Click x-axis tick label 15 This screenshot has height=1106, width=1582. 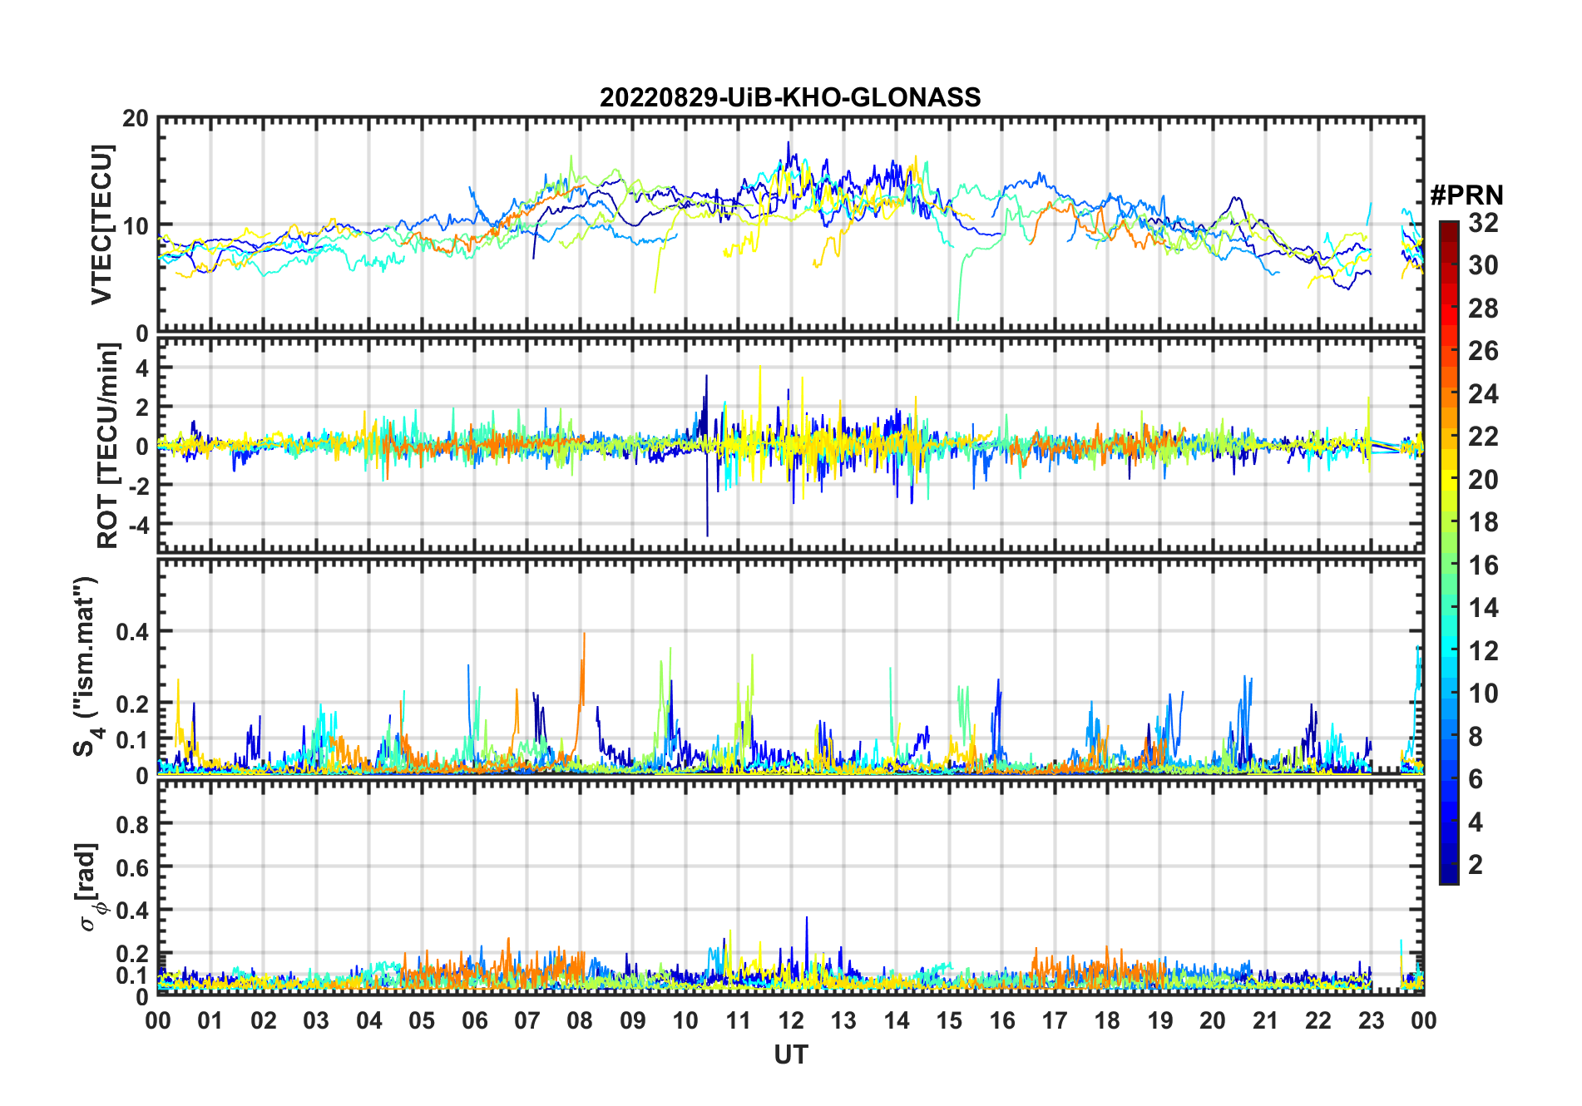click(949, 1020)
